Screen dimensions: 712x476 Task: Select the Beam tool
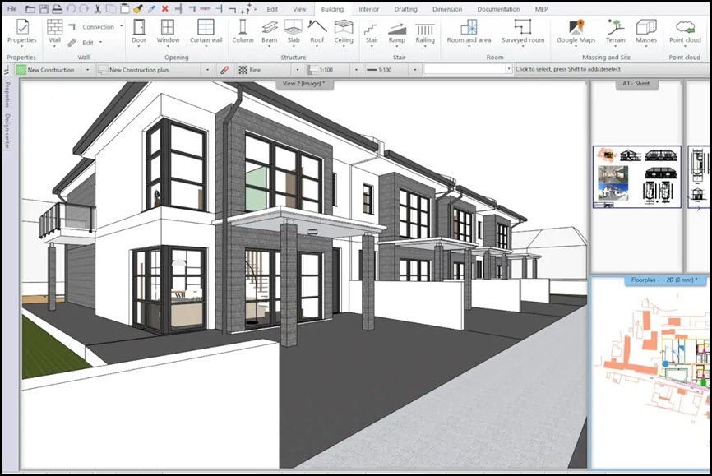click(x=270, y=32)
